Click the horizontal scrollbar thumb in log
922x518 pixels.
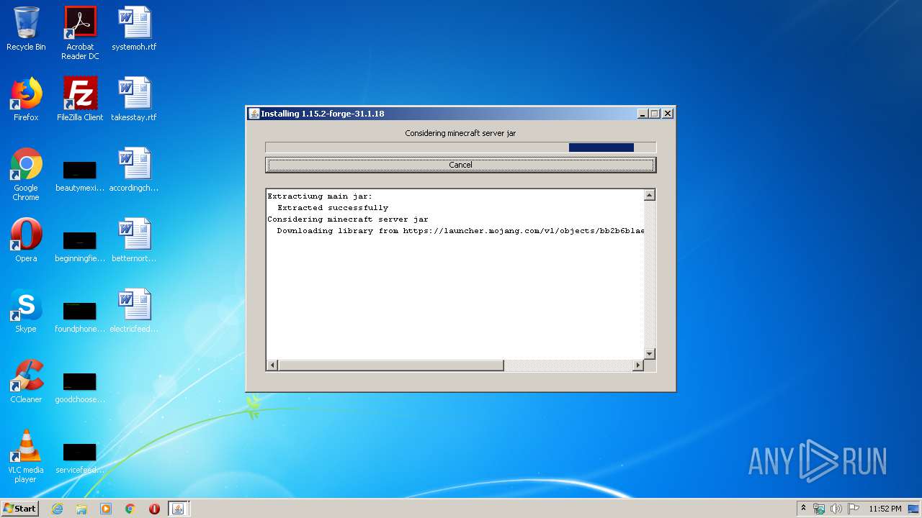[x=390, y=365]
